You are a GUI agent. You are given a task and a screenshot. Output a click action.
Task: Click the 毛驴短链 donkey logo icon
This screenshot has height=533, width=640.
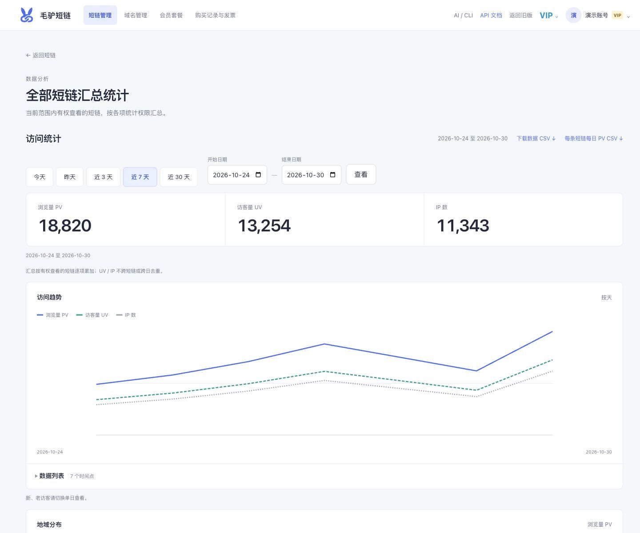(27, 15)
